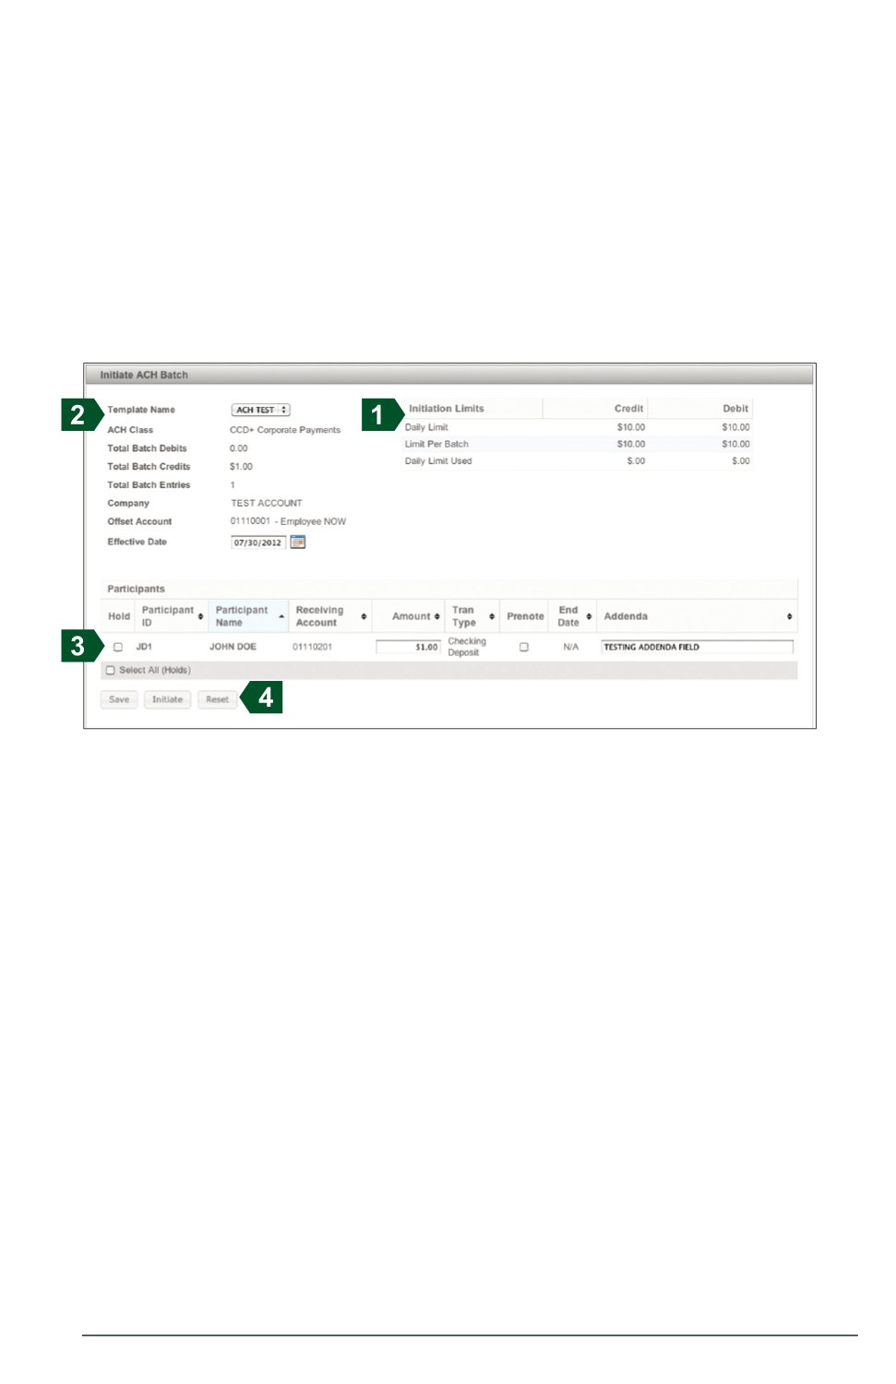Edit the Effective Date field 07/30/2012

pos(257,543)
